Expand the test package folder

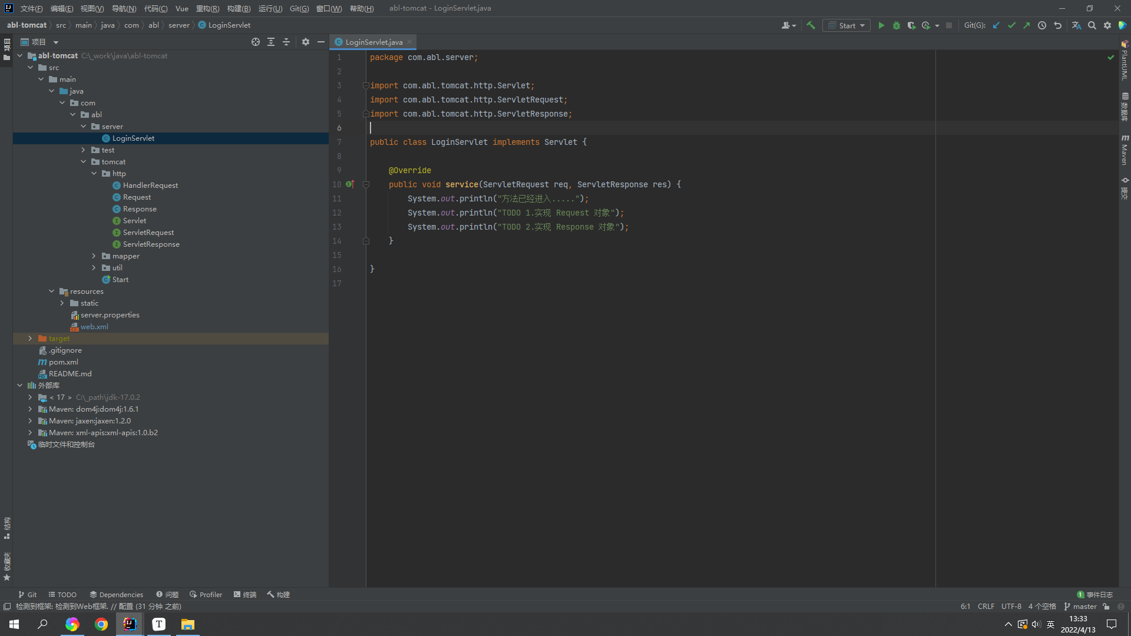[84, 150]
